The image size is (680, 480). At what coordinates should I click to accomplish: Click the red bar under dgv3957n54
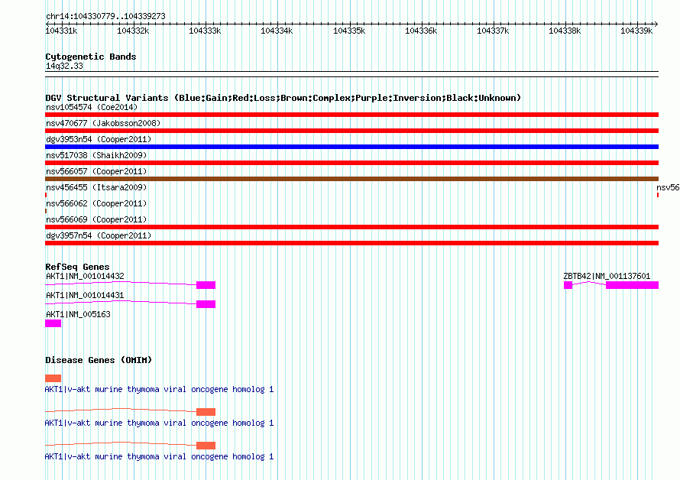pyautogui.click(x=351, y=243)
